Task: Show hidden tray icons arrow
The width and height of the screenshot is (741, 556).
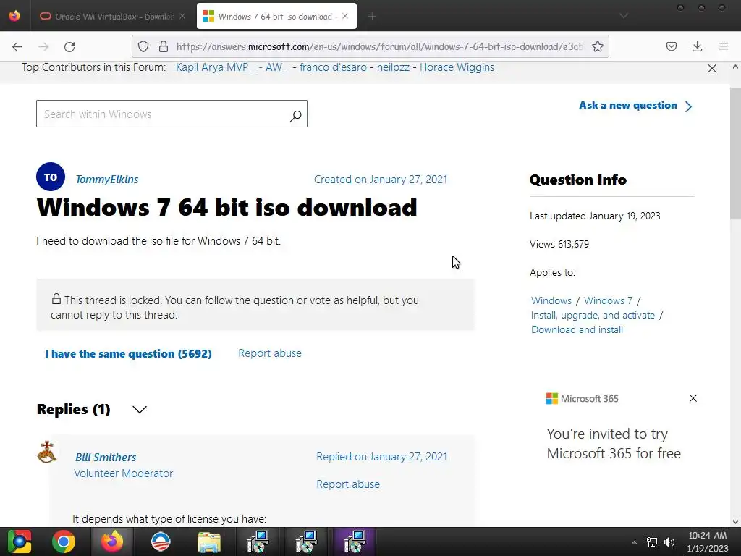Action: [x=634, y=542]
